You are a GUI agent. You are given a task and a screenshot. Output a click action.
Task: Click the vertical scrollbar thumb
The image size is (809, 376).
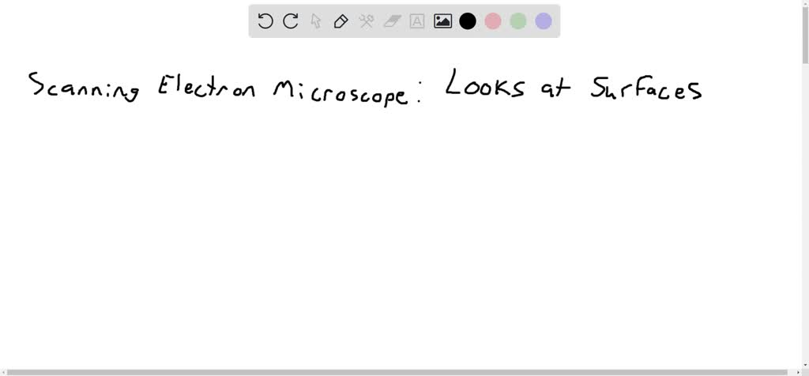pos(805,33)
